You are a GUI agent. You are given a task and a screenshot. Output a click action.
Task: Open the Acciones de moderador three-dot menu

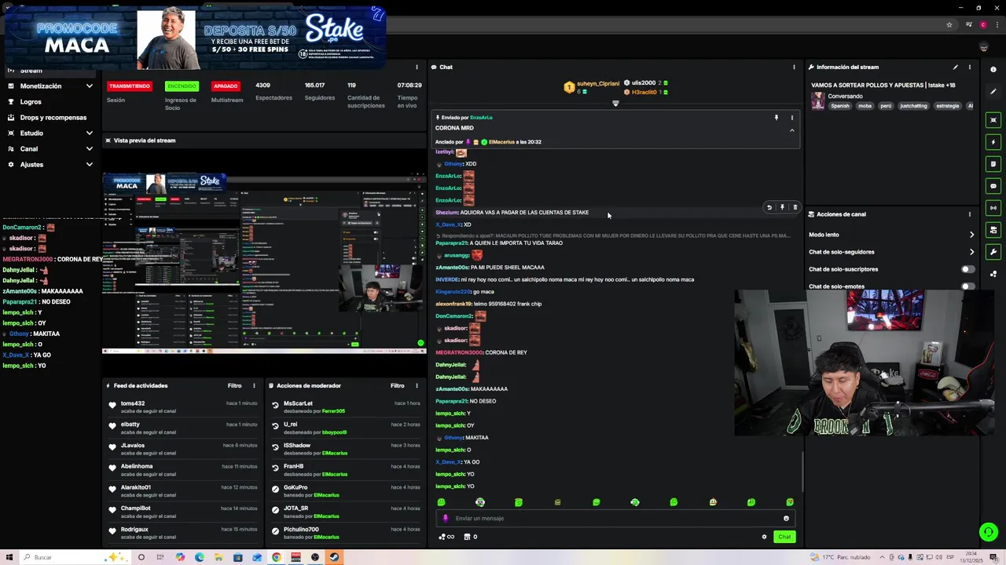tap(417, 386)
